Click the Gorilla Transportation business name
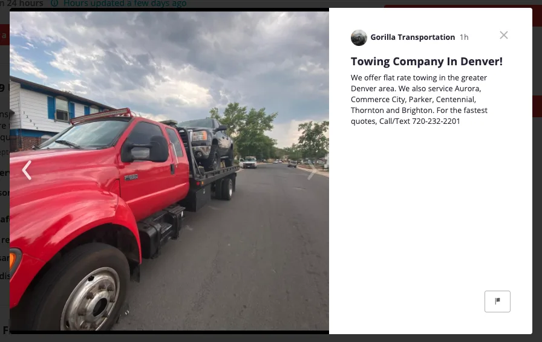Viewport: 542px width, 342px height. [x=413, y=37]
